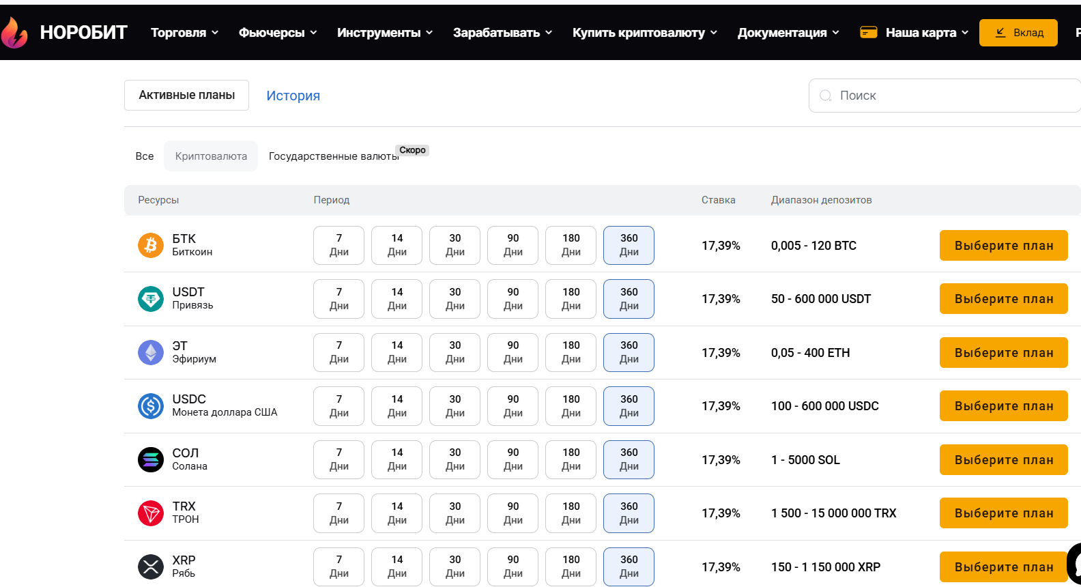Screen dimensions: 1081x587
Task: Select 30 days period for Bitcoin
Action: coord(455,245)
